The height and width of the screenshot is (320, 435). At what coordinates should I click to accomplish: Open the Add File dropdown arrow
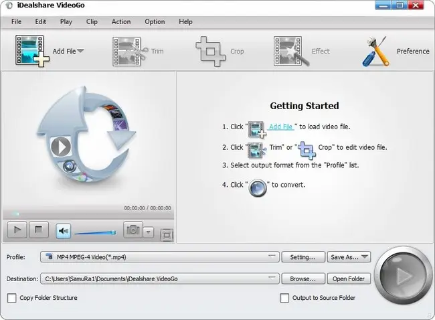(80, 51)
